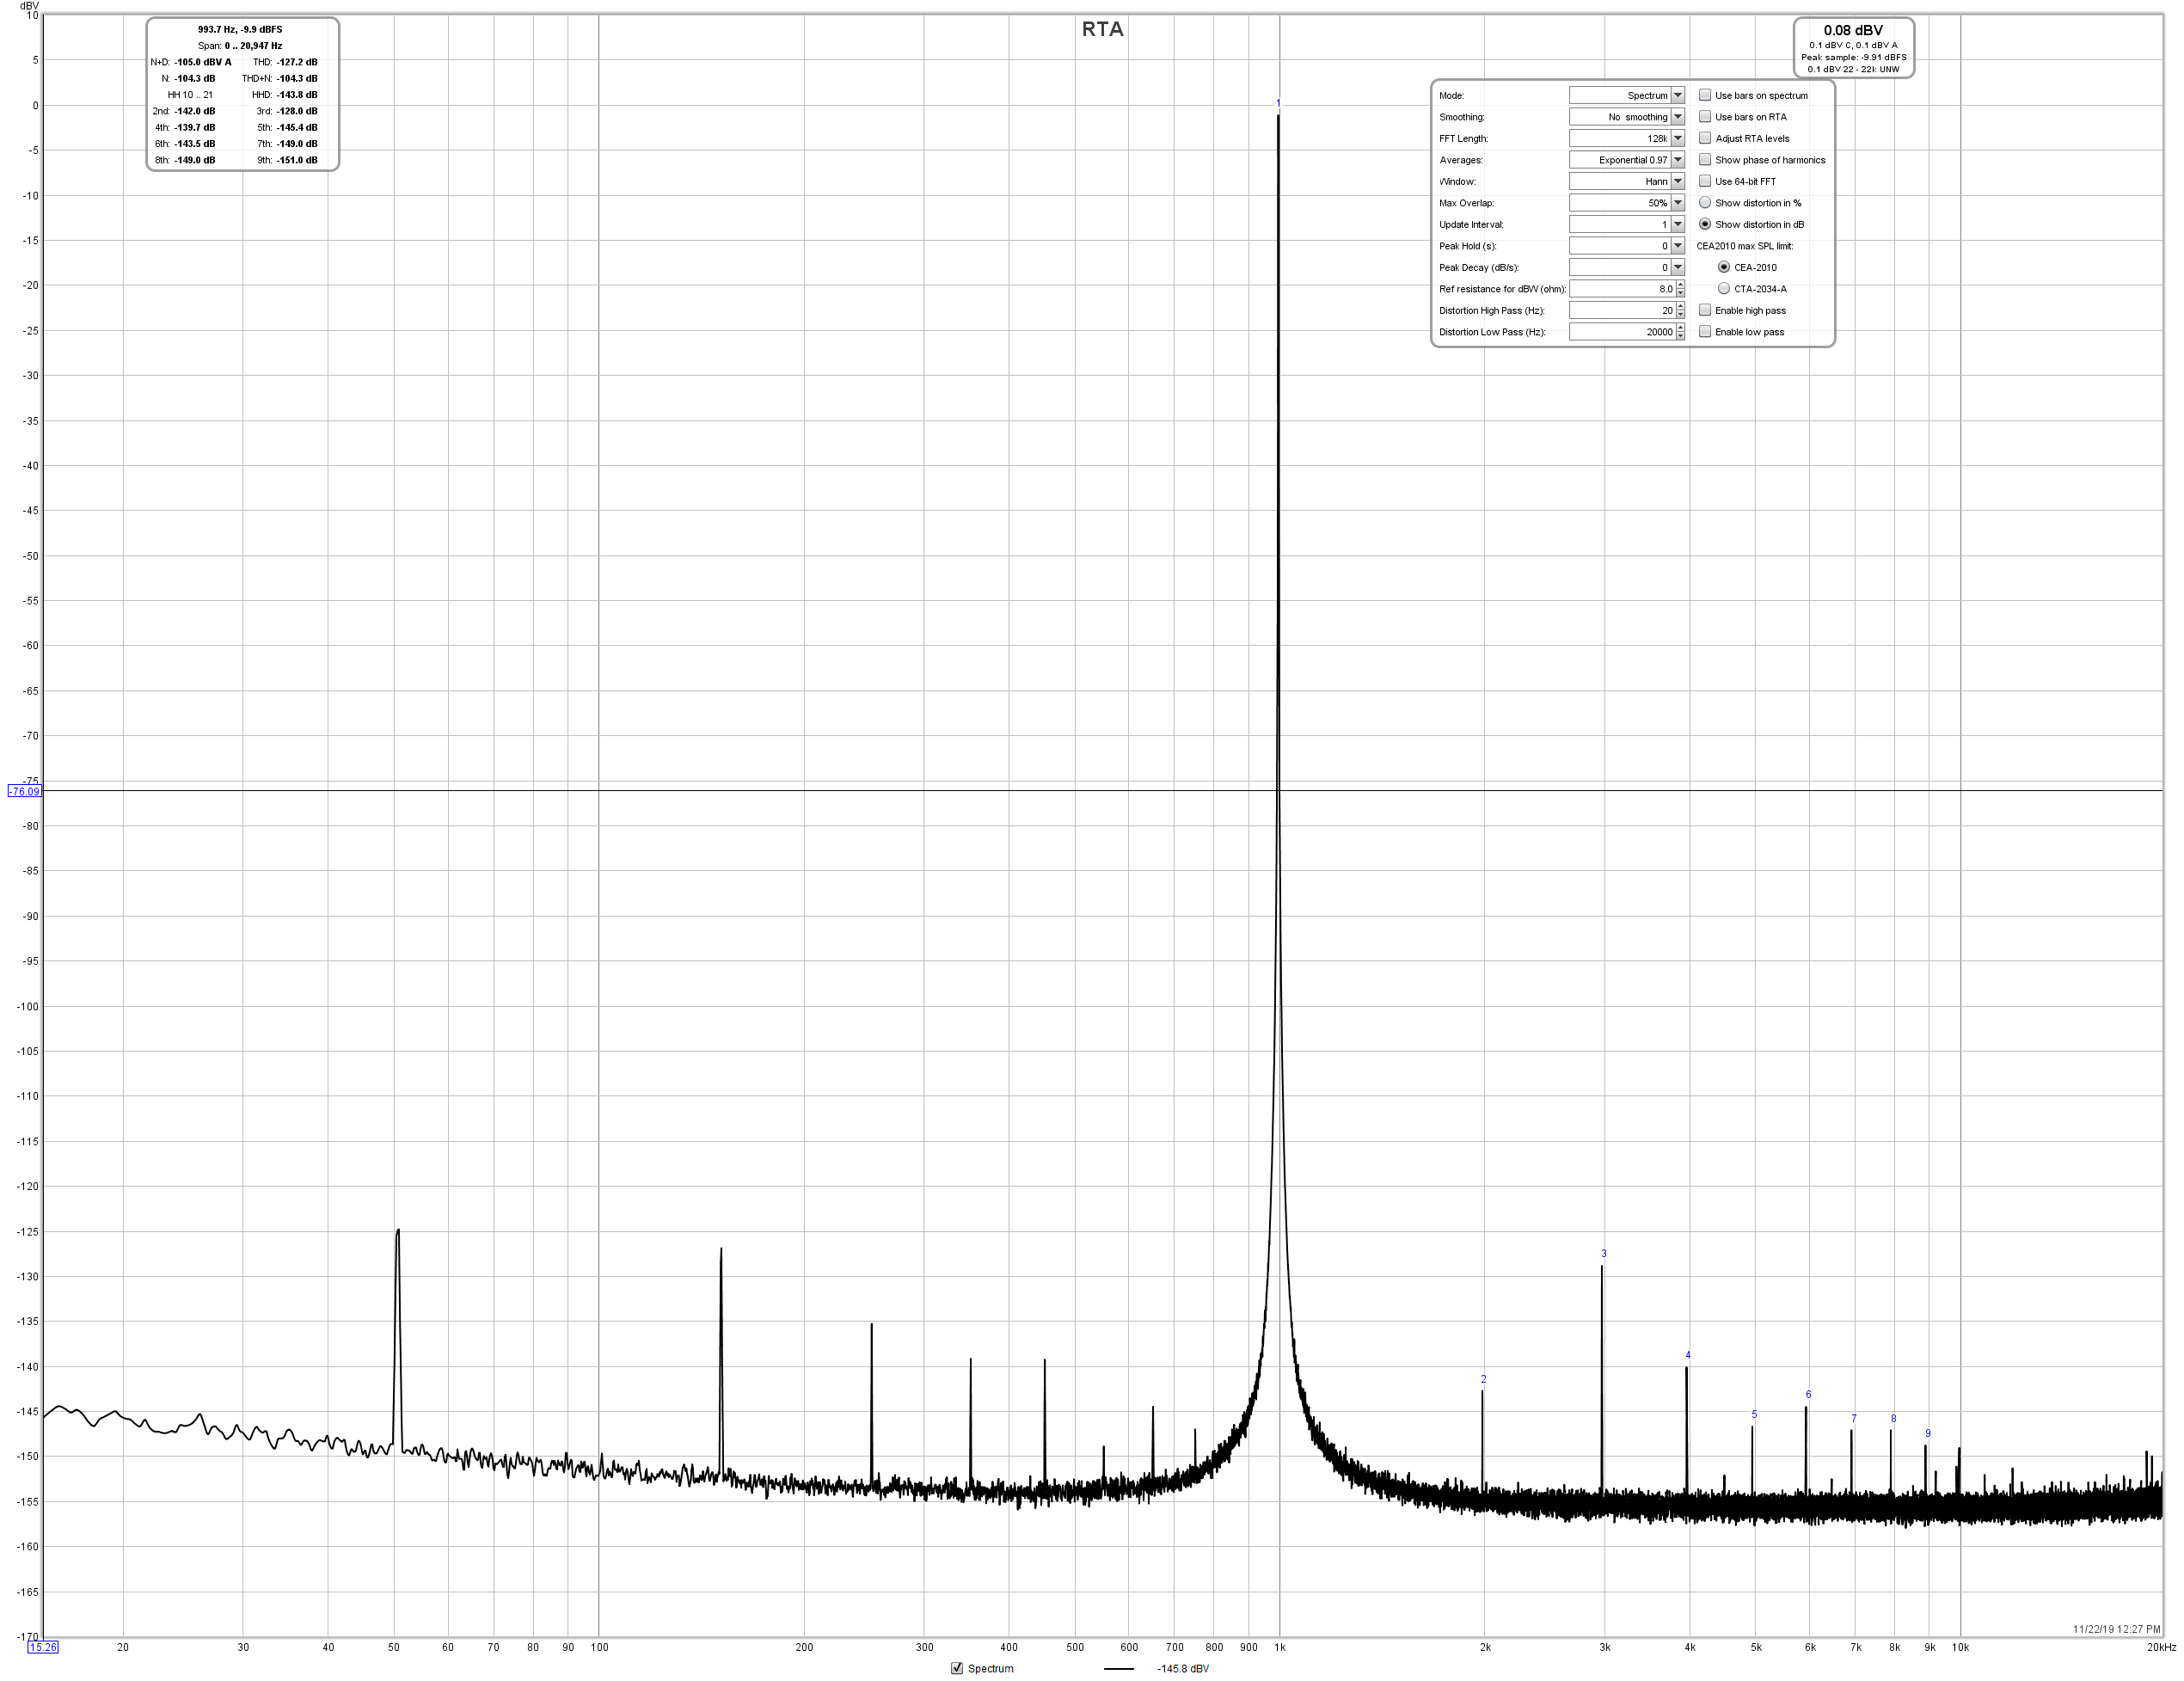Enable Use bars on spectrum

[1705, 95]
